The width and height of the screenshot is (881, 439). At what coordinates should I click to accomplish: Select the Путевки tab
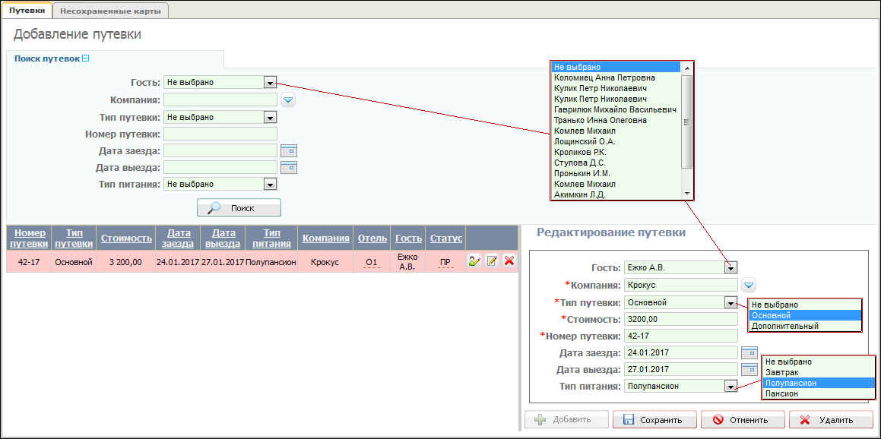coord(27,10)
